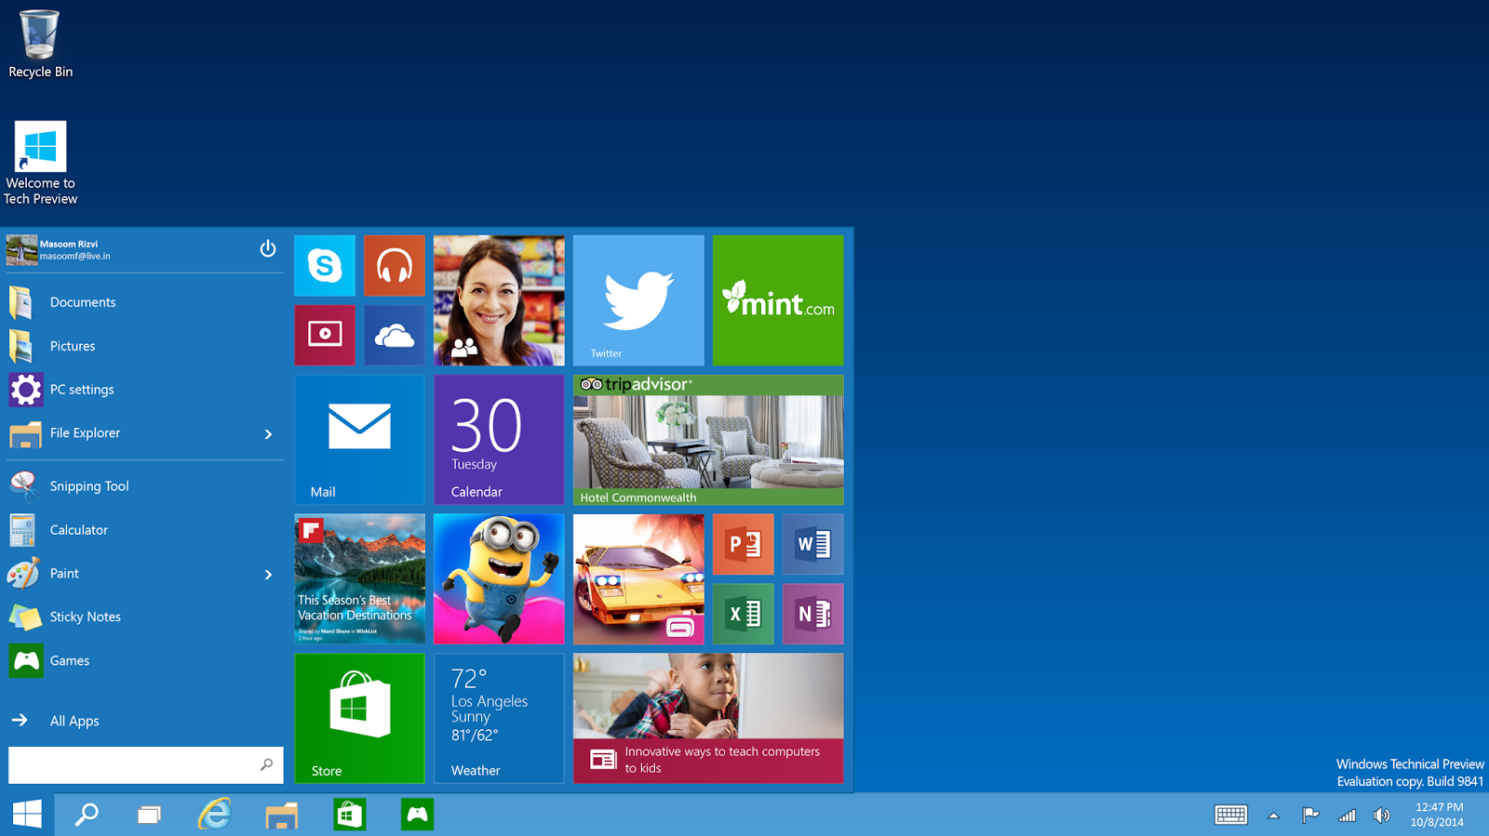Open the Skype tile
The width and height of the screenshot is (1489, 836).
coord(325,266)
